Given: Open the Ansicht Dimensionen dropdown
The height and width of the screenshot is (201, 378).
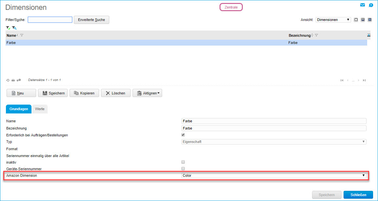Looking at the screenshot, I should point(333,20).
